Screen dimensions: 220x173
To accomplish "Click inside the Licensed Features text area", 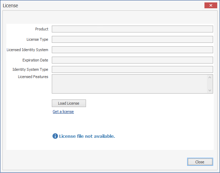I will (130, 84).
